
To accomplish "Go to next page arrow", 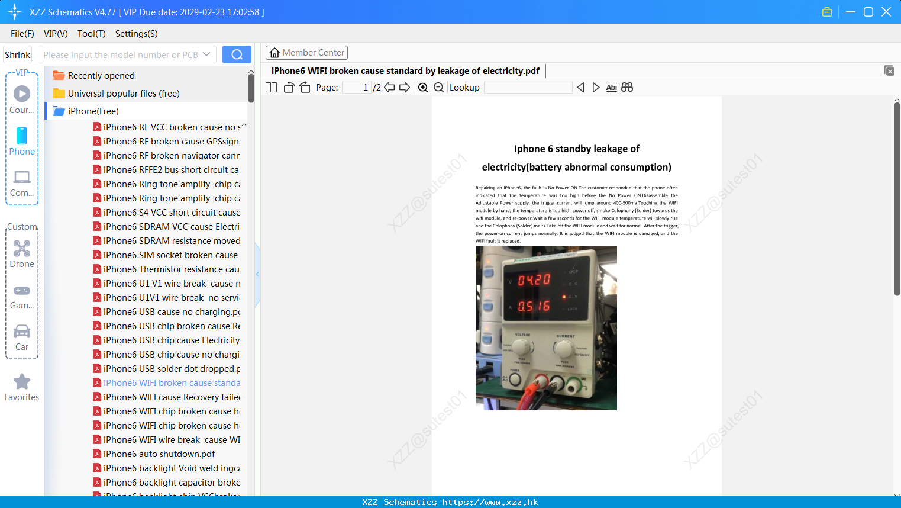I will [405, 88].
